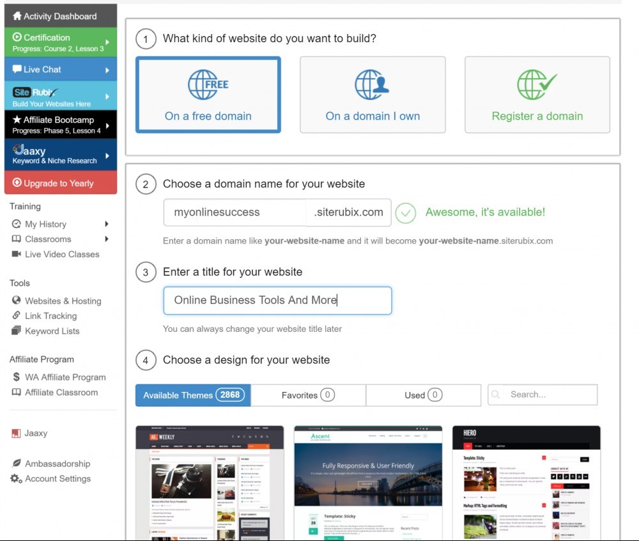Click the red Jaaxy icon near sidebar bottom
639x541 pixels.
17,433
